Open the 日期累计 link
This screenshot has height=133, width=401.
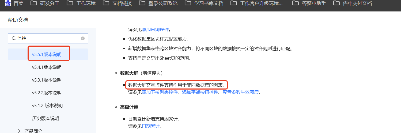click(150, 126)
